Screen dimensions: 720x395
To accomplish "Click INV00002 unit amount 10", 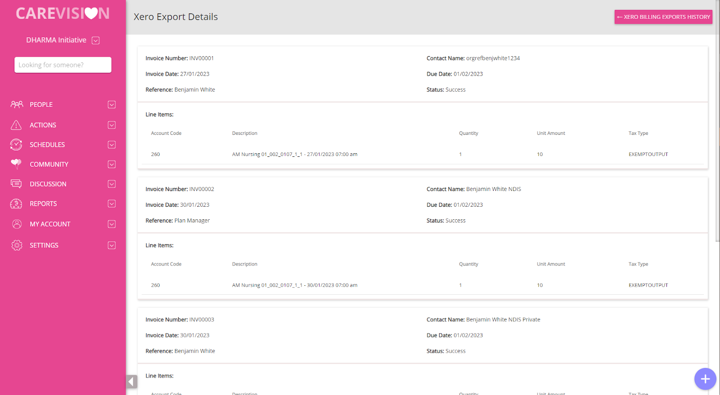I will click(540, 285).
